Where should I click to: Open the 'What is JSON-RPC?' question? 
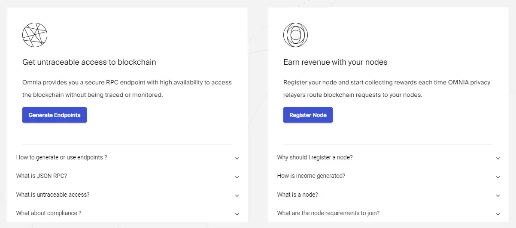(x=42, y=176)
